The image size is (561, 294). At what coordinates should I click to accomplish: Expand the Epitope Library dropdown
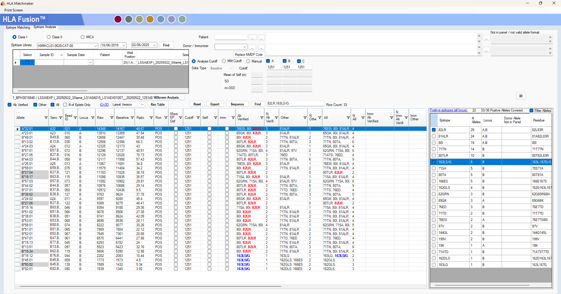95,46
